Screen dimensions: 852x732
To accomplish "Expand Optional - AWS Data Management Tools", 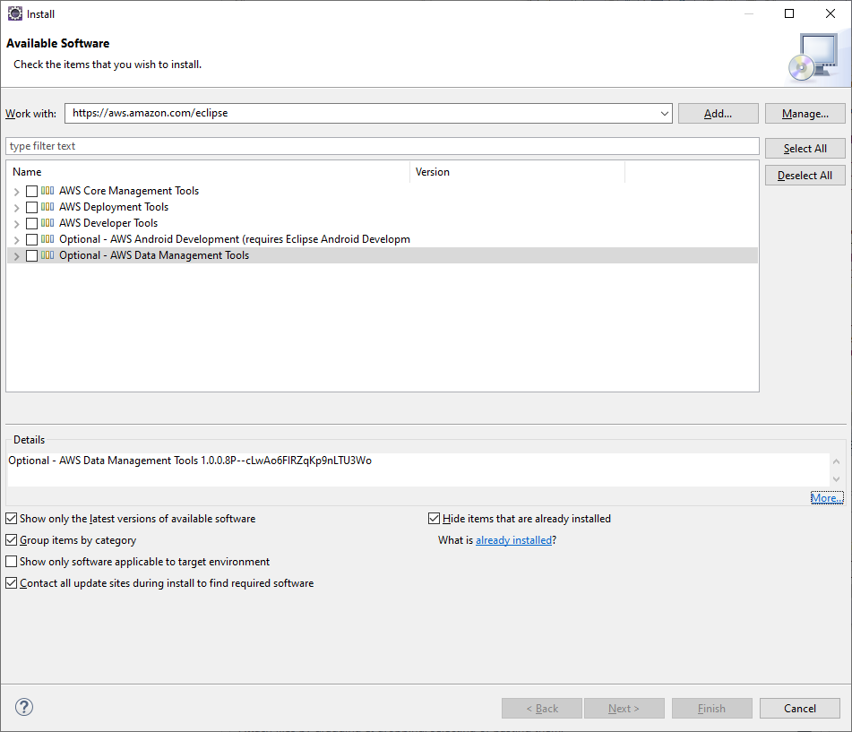I will click(15, 255).
